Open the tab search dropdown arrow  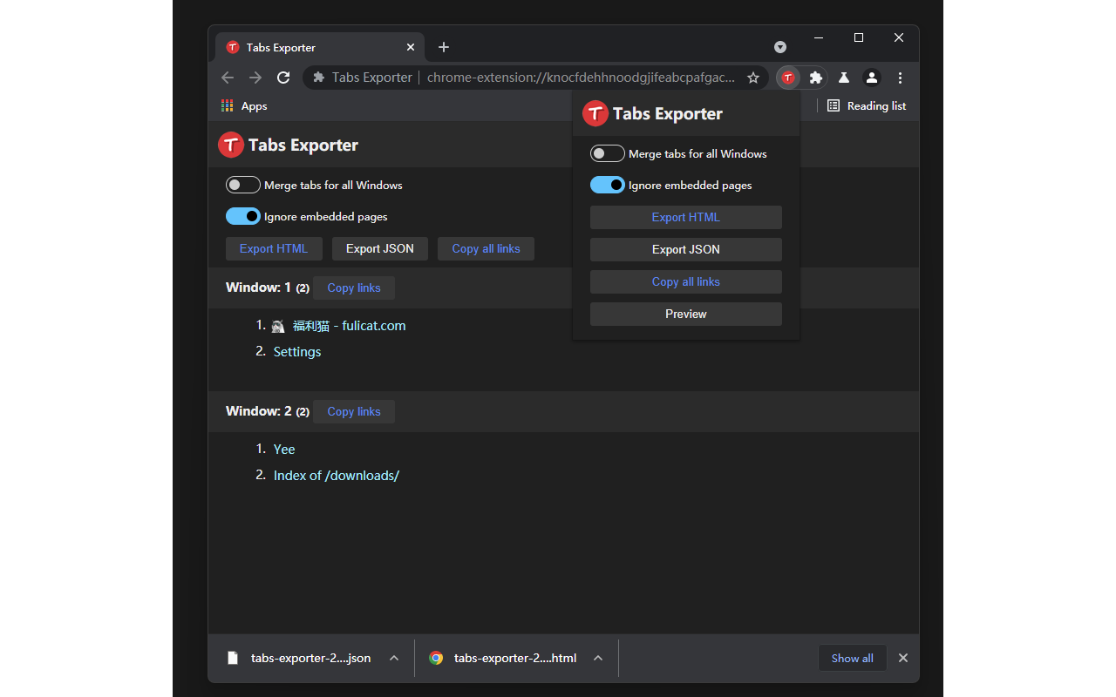tap(780, 47)
